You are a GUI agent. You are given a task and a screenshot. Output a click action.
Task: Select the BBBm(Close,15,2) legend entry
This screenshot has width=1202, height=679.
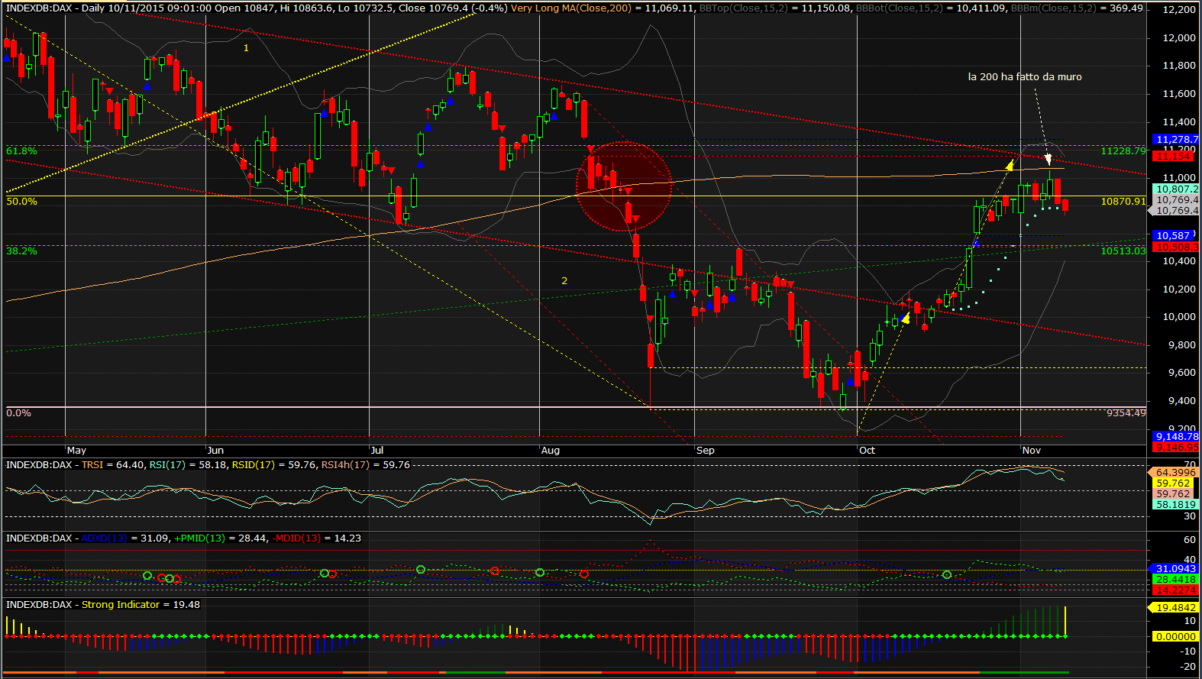[x=1053, y=8]
